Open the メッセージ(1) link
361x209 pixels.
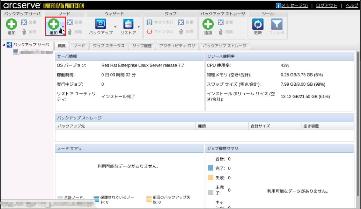coord(294,5)
